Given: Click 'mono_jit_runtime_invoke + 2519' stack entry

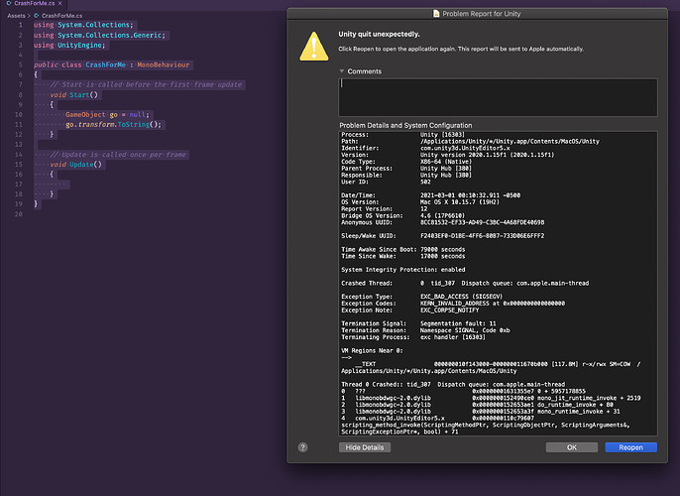Looking at the screenshot, I should (589, 398).
